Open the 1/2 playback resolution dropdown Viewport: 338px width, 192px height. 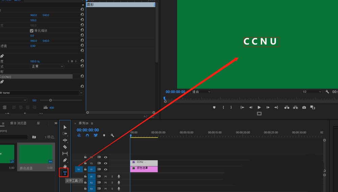[x=312, y=92]
